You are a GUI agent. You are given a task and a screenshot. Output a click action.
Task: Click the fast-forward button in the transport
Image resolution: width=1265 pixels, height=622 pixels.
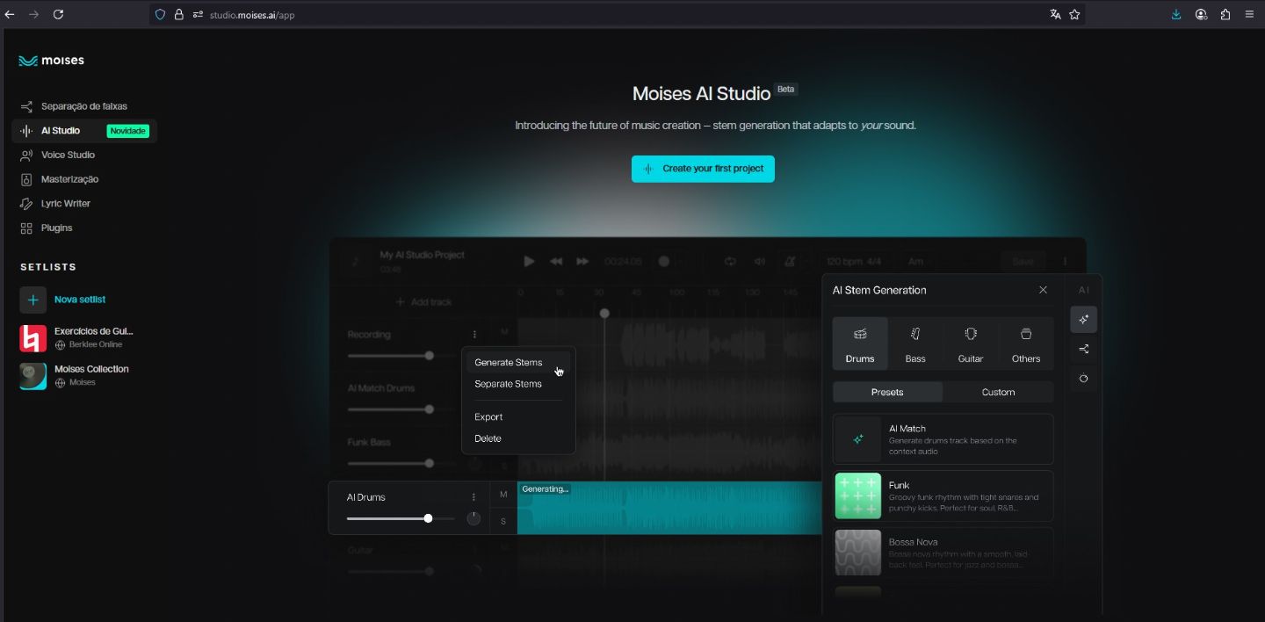pyautogui.click(x=582, y=261)
